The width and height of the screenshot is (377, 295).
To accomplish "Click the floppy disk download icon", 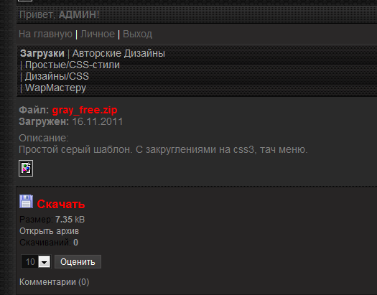I will pos(26,201).
